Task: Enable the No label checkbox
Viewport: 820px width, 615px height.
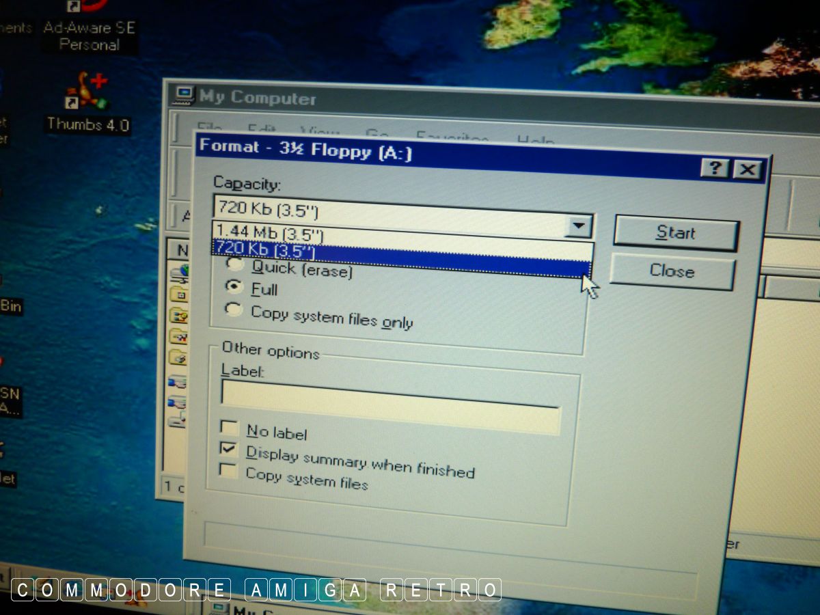Action: click(x=229, y=428)
